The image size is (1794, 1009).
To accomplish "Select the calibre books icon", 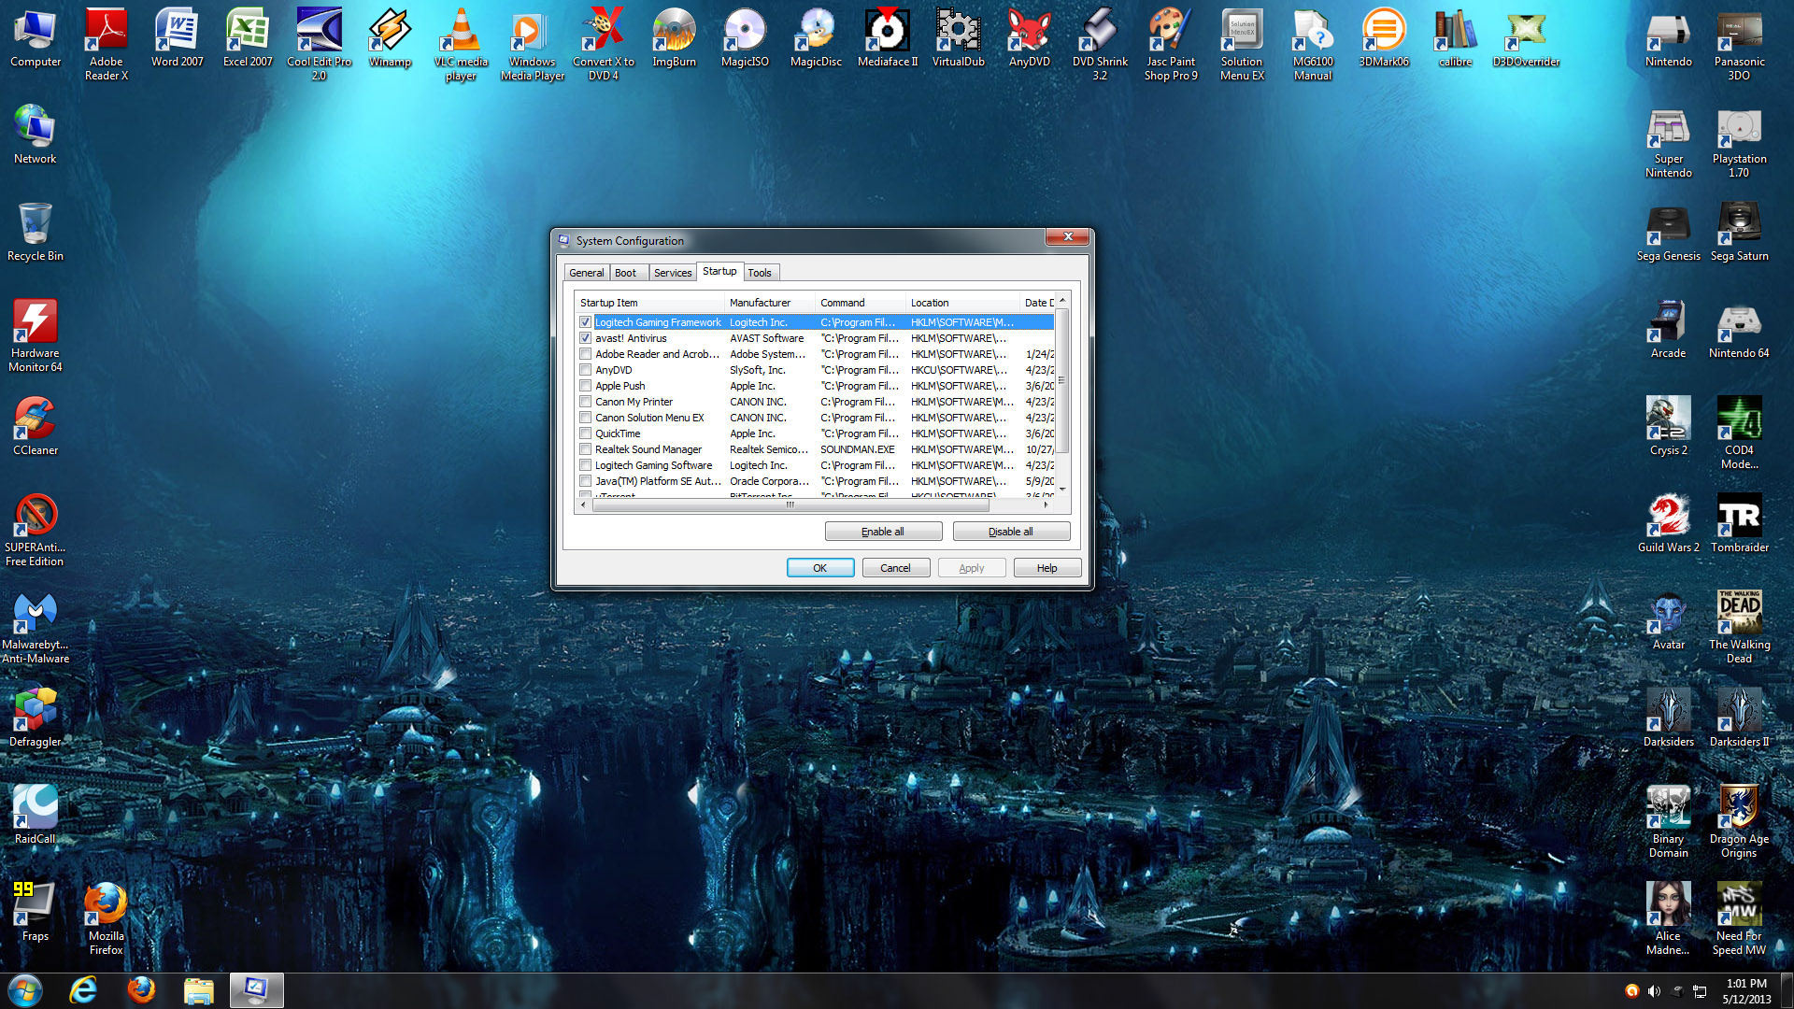I will tap(1455, 37).
